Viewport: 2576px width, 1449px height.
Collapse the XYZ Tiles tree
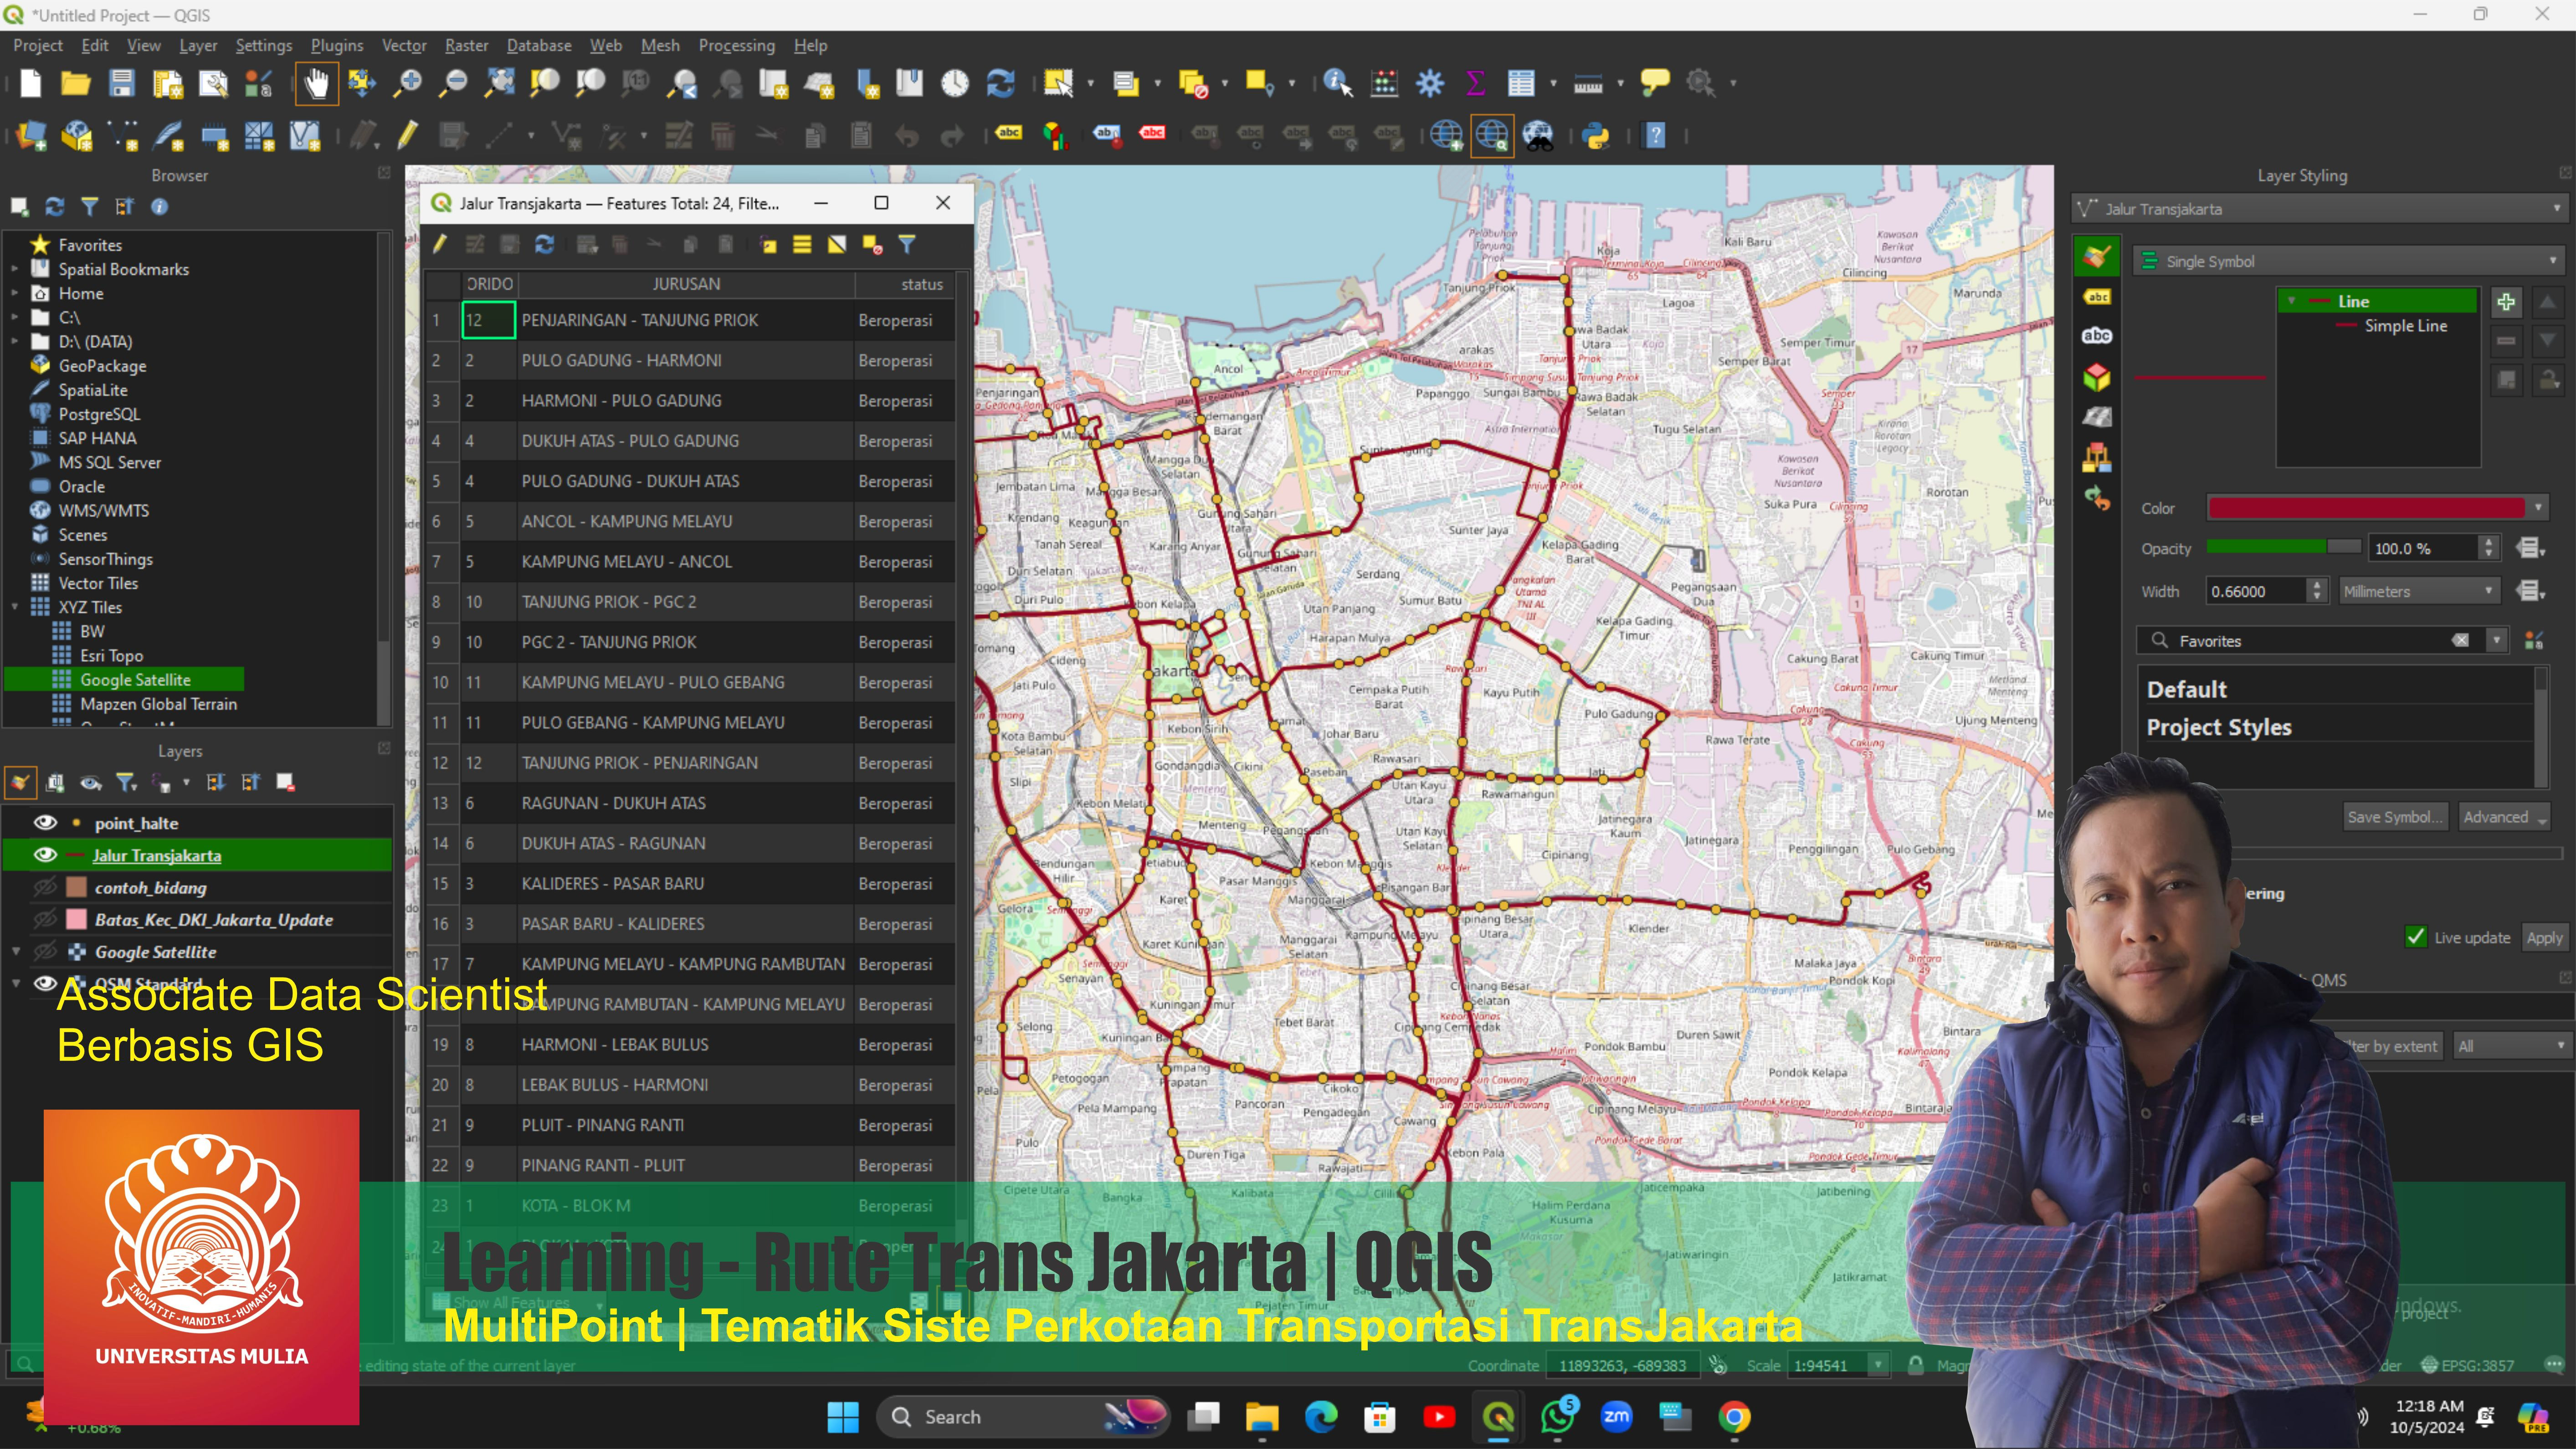point(15,607)
